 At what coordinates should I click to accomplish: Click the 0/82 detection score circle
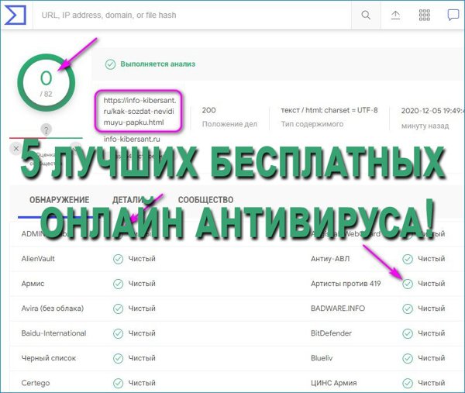coord(46,82)
